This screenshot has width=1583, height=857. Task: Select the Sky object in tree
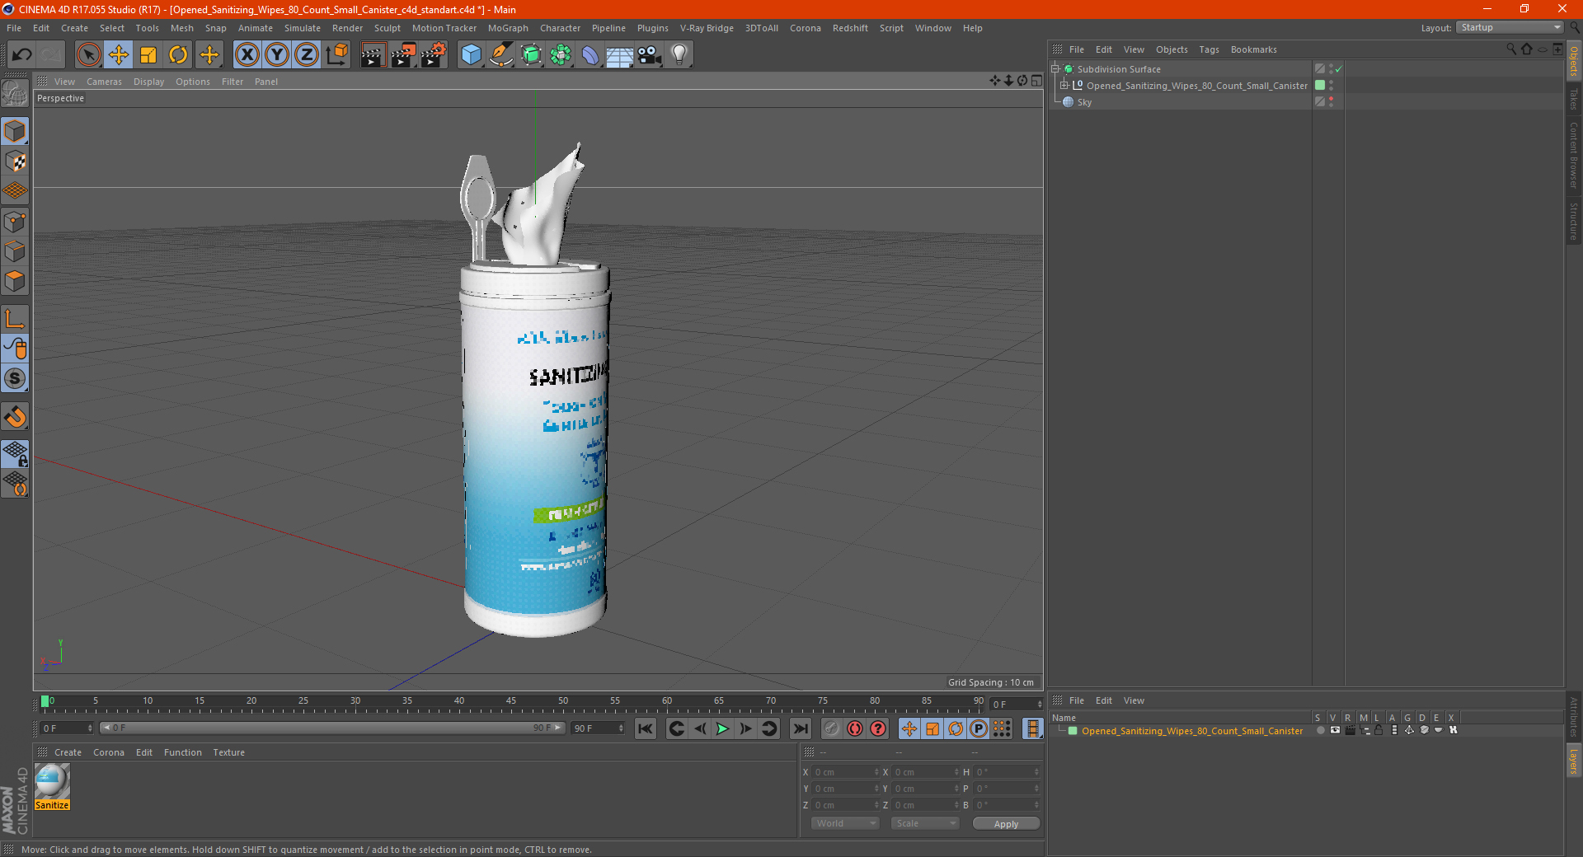pos(1084,102)
